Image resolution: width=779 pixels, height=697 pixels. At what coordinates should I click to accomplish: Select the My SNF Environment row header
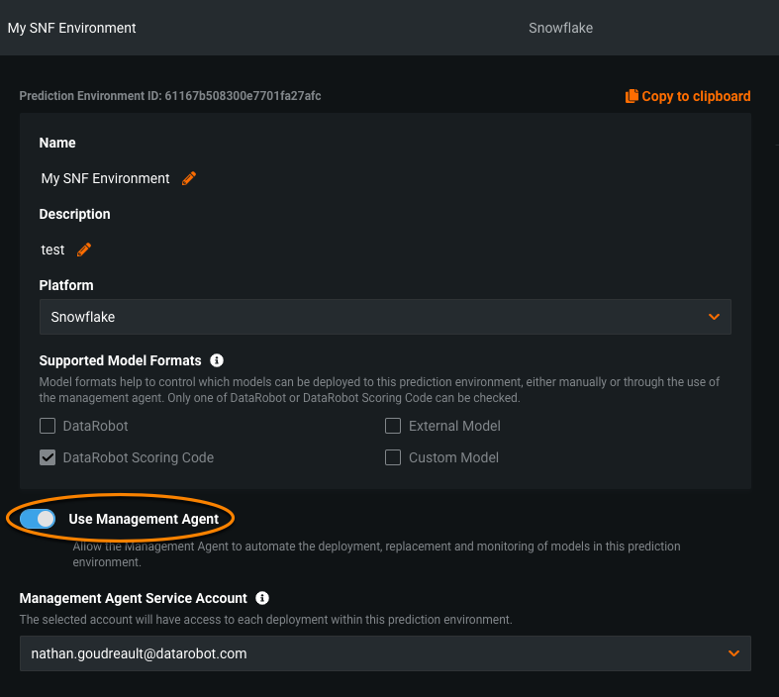click(x=72, y=28)
